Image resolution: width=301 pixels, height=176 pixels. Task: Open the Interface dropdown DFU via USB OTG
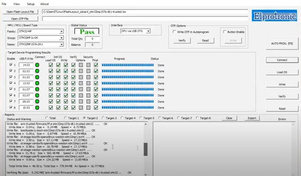click(148, 31)
